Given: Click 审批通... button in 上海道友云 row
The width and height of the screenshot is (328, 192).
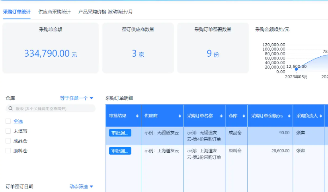Looking at the screenshot, I should coord(120,151).
